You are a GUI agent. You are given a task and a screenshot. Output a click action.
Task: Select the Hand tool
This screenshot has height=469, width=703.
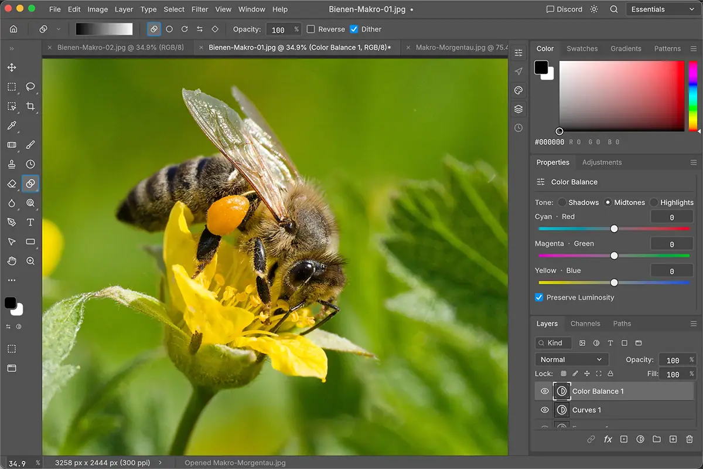tap(12, 261)
